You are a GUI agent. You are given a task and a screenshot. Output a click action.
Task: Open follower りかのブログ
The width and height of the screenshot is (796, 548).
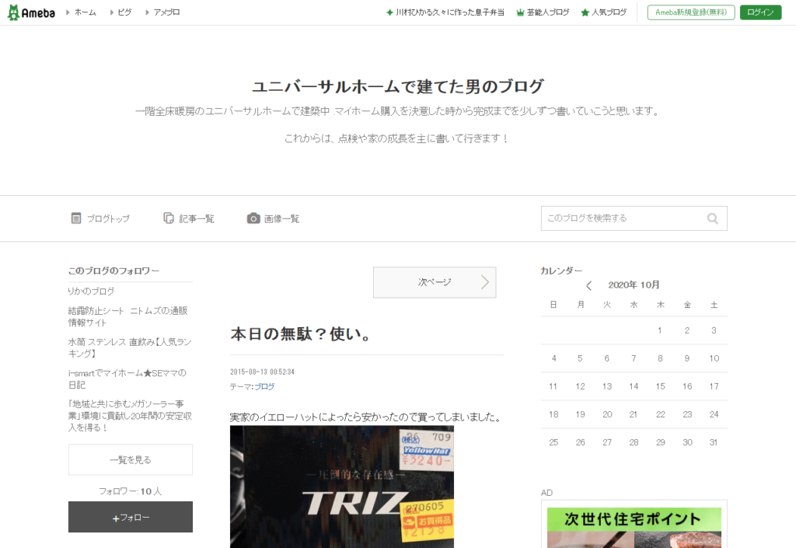click(92, 291)
